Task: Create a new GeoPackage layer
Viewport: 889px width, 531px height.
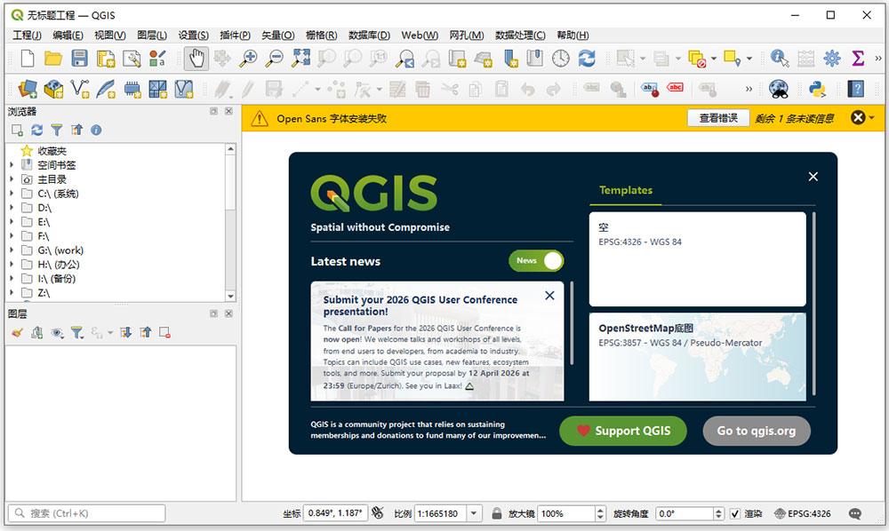Action: pyautogui.click(x=54, y=89)
